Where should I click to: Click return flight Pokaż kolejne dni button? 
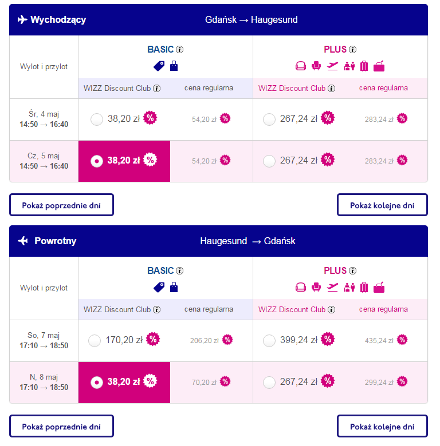pos(382,426)
